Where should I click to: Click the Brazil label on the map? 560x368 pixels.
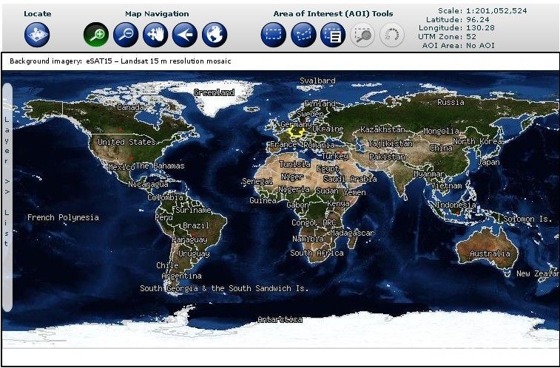[196, 225]
